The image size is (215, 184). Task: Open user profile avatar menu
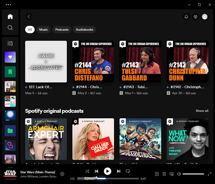pyautogui.click(x=204, y=17)
